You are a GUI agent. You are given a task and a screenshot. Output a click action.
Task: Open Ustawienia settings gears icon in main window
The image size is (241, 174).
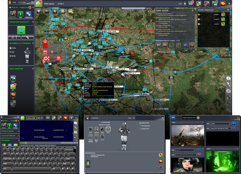coord(28,14)
